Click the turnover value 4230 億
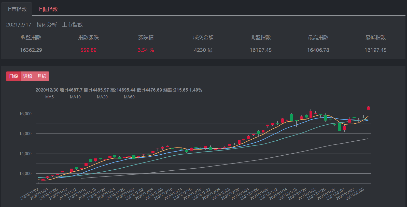The image size is (407, 207). point(203,50)
